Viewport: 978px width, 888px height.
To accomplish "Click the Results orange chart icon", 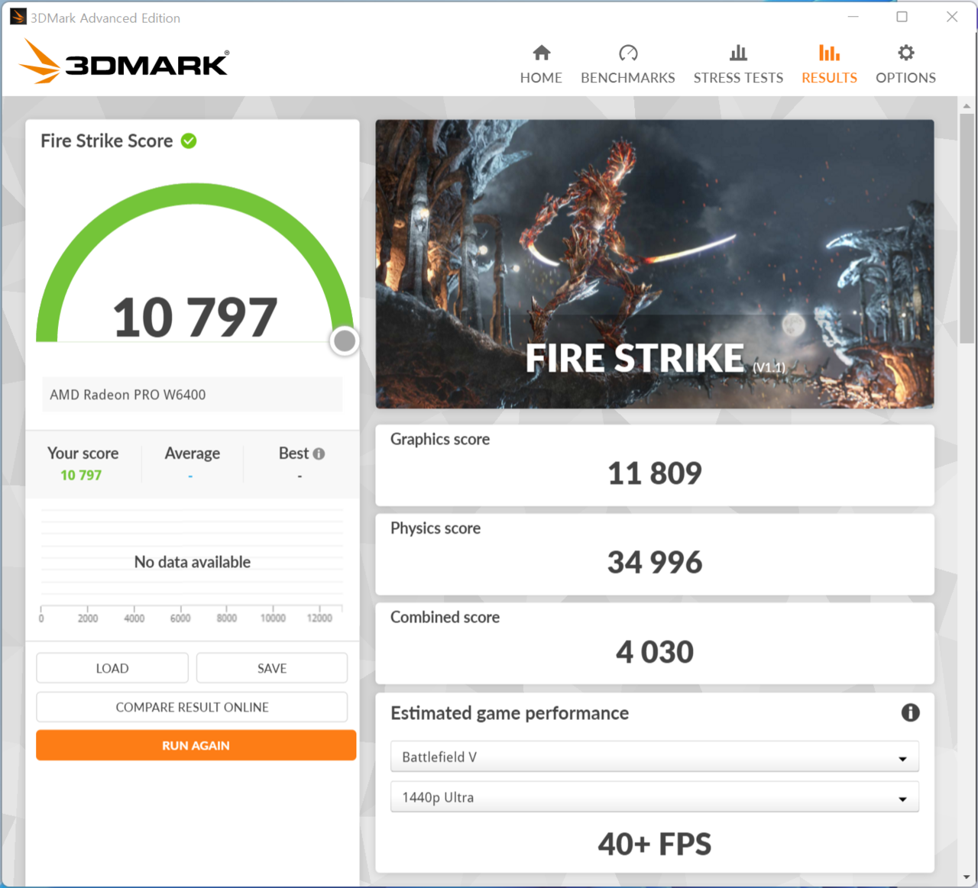I will point(829,53).
